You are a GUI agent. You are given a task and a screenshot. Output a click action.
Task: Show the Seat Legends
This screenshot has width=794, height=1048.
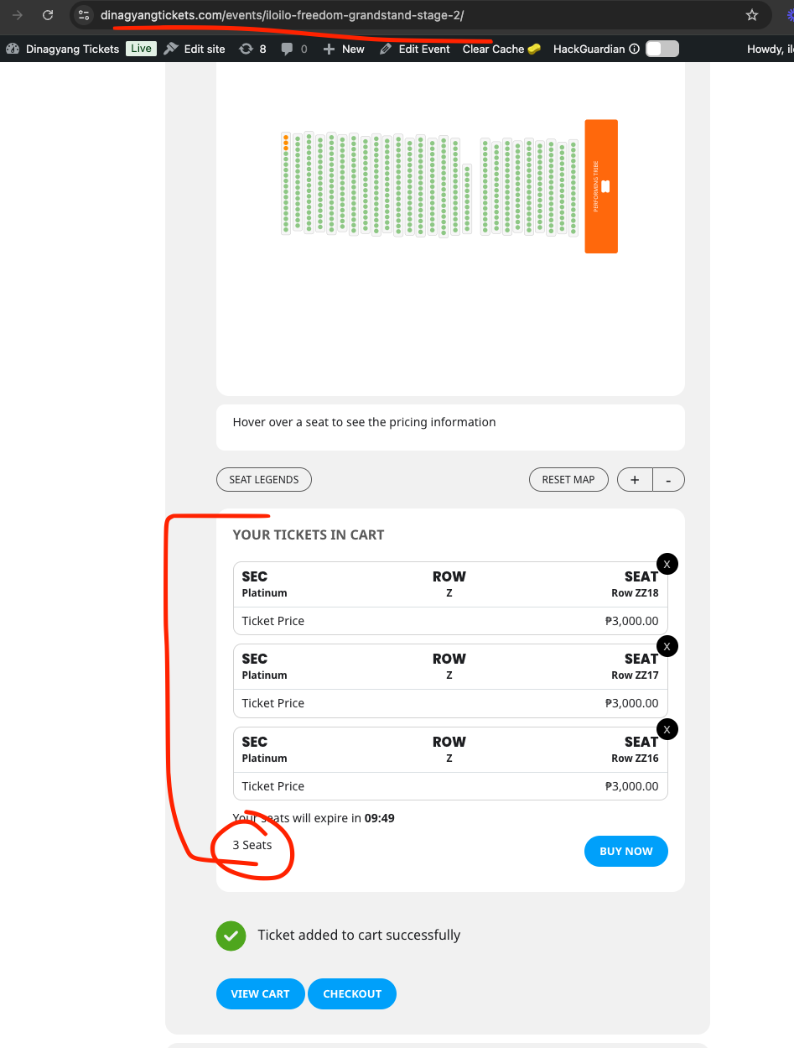[264, 479]
